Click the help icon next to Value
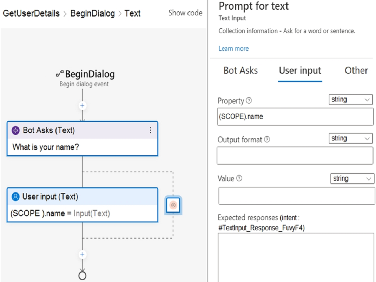Screen dimensions: 376x282 239,178
